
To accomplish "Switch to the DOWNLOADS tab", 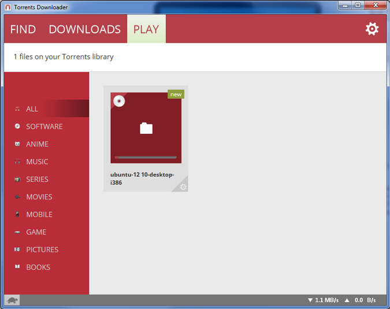I will tap(84, 29).
